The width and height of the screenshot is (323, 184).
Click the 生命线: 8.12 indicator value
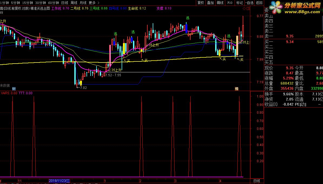point(137,8)
